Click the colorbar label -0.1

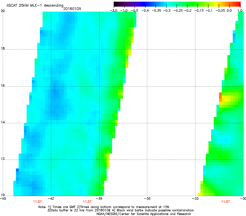(x=209, y=11)
